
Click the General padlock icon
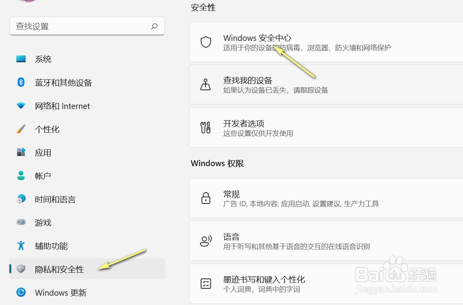(x=206, y=198)
